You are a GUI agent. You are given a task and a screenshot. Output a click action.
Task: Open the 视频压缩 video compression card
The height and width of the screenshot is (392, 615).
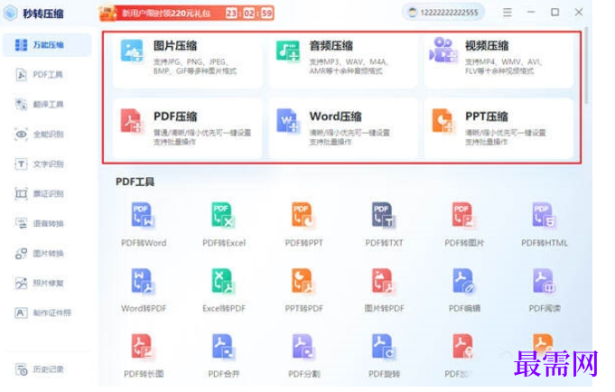tap(499, 61)
